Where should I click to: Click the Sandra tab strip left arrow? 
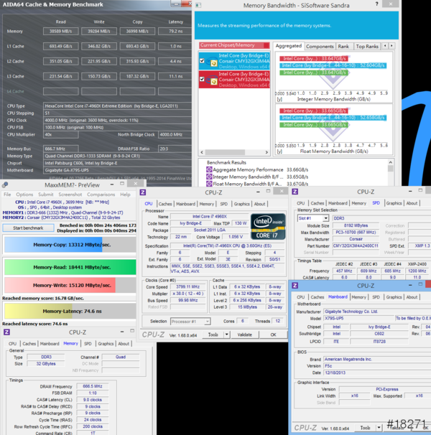(x=385, y=46)
